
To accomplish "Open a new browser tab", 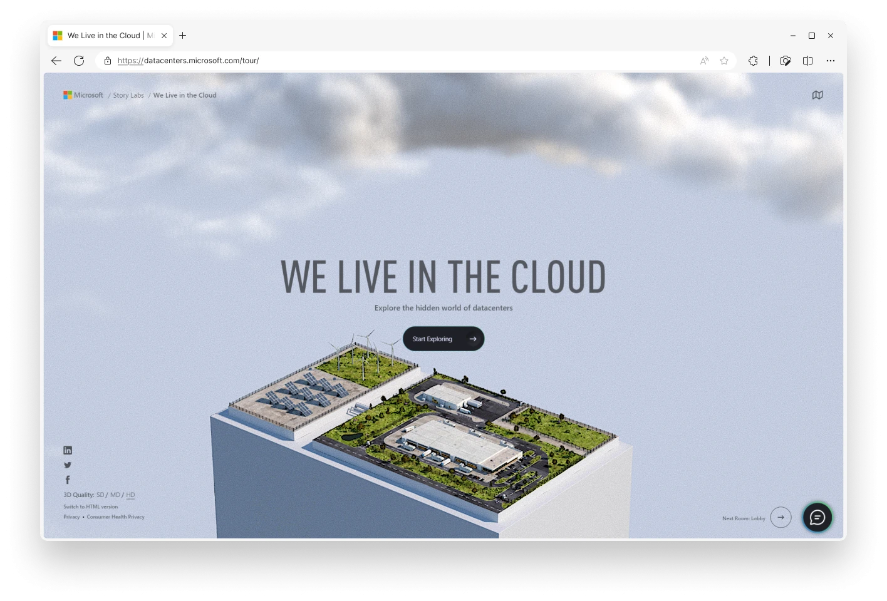I will [x=182, y=36].
